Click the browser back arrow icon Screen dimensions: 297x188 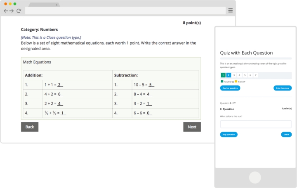[6, 11]
